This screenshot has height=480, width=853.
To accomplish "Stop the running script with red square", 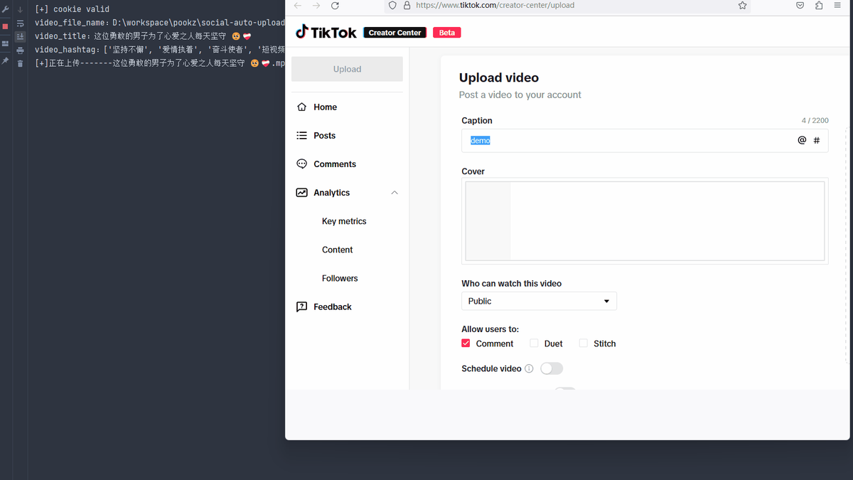I will [x=5, y=26].
